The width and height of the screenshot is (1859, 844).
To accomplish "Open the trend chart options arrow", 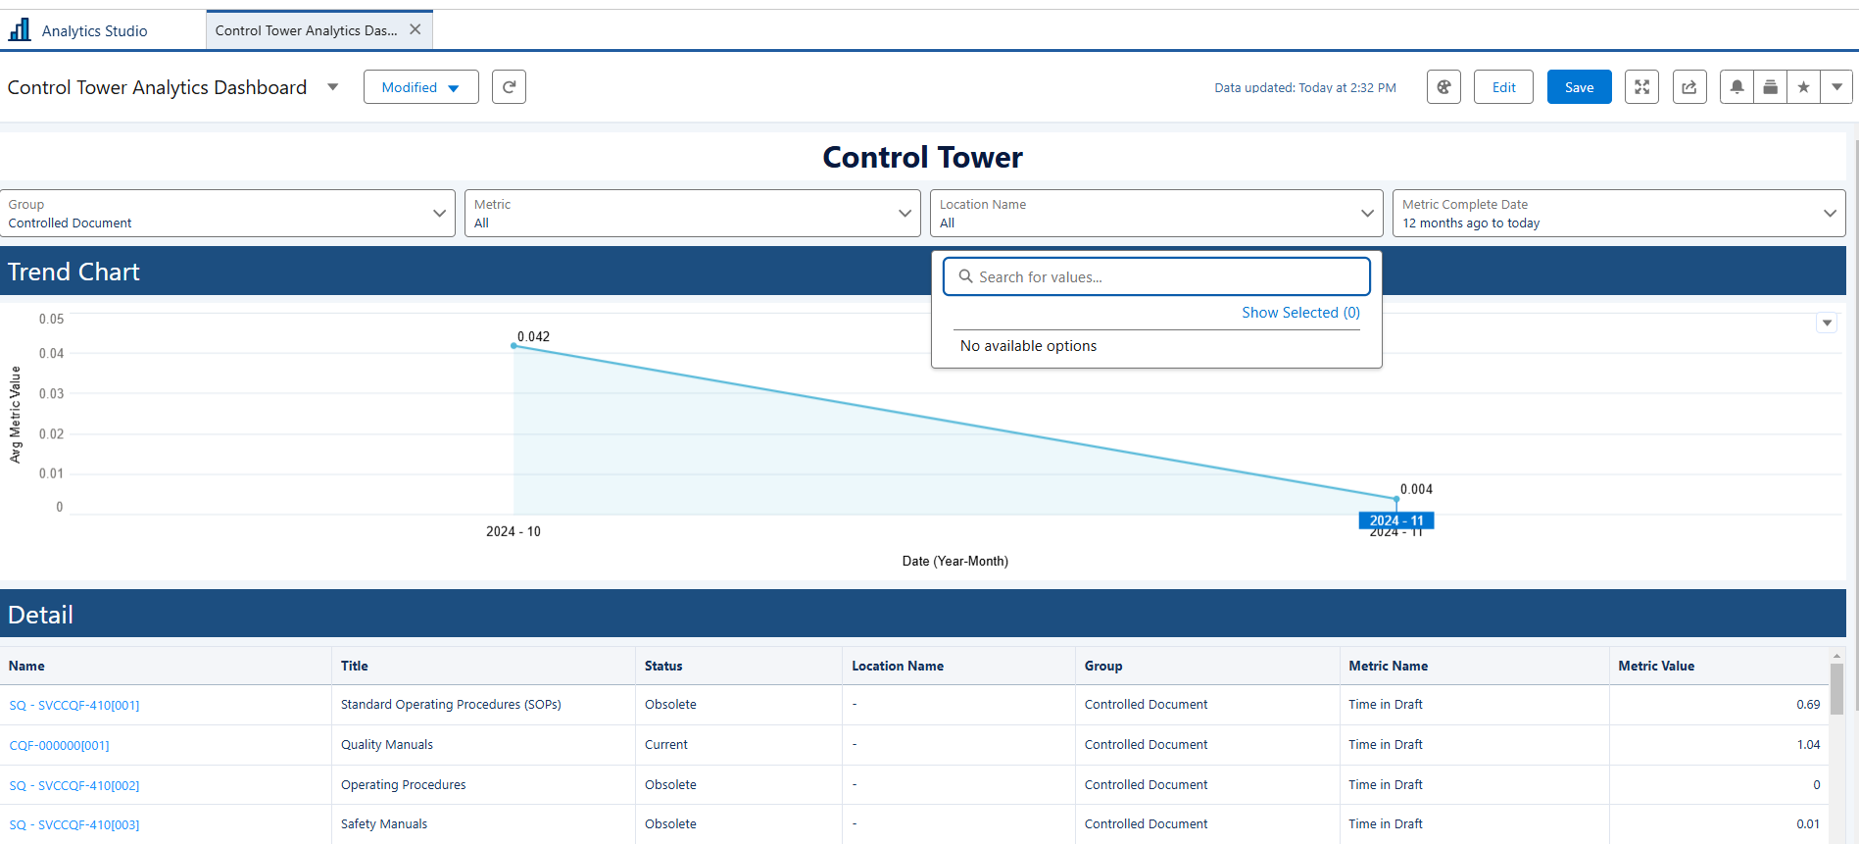I will click(1827, 323).
